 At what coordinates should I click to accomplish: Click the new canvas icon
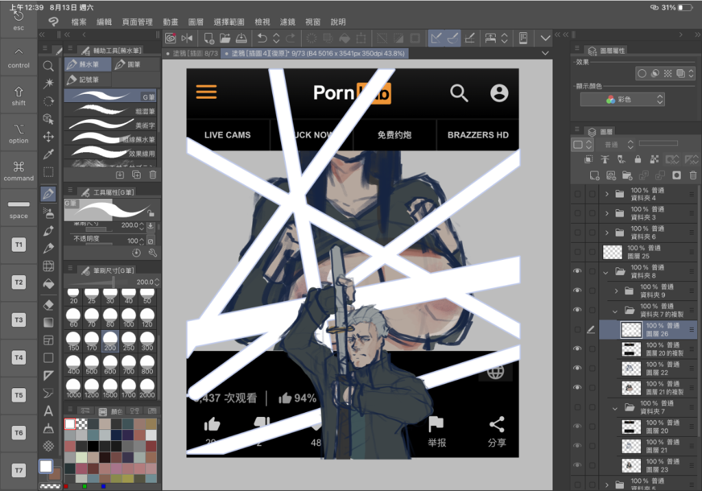(x=208, y=38)
